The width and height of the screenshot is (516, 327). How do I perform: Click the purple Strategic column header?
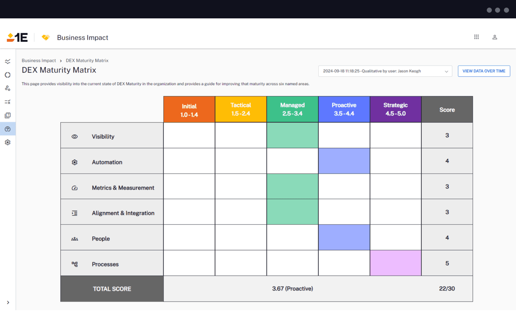[x=395, y=109]
